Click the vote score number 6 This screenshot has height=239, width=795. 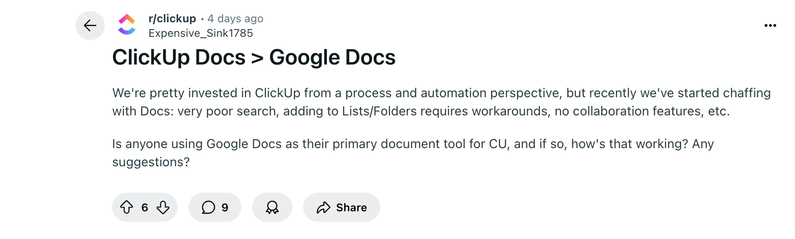[145, 208]
